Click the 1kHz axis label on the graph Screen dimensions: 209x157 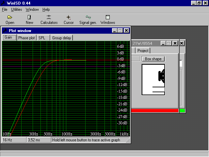pos(124,134)
